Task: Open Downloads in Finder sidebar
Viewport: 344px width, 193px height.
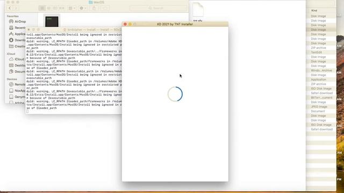Action: (17, 40)
